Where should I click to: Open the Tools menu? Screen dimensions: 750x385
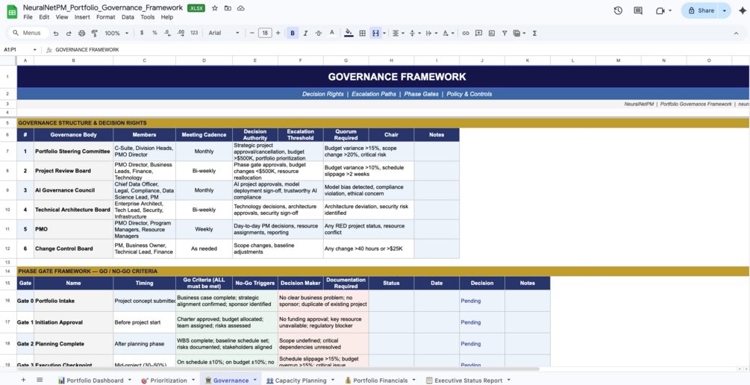pyautogui.click(x=147, y=17)
